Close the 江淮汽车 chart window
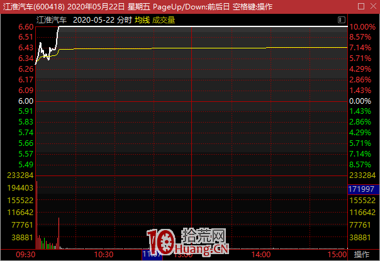 coord(374,6)
